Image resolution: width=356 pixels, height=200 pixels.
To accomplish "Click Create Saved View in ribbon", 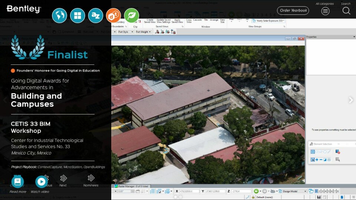I will coord(150,21).
